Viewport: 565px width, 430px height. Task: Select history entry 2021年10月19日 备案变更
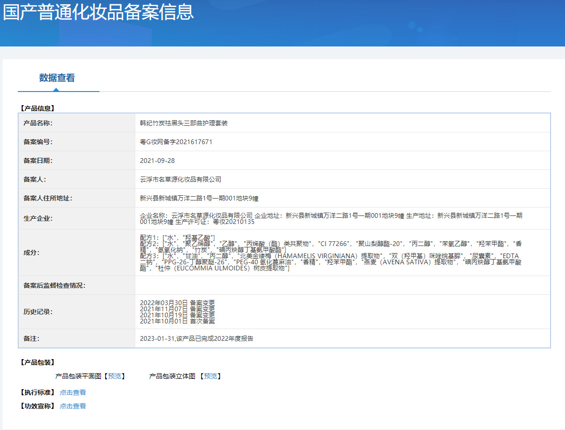tap(178, 315)
